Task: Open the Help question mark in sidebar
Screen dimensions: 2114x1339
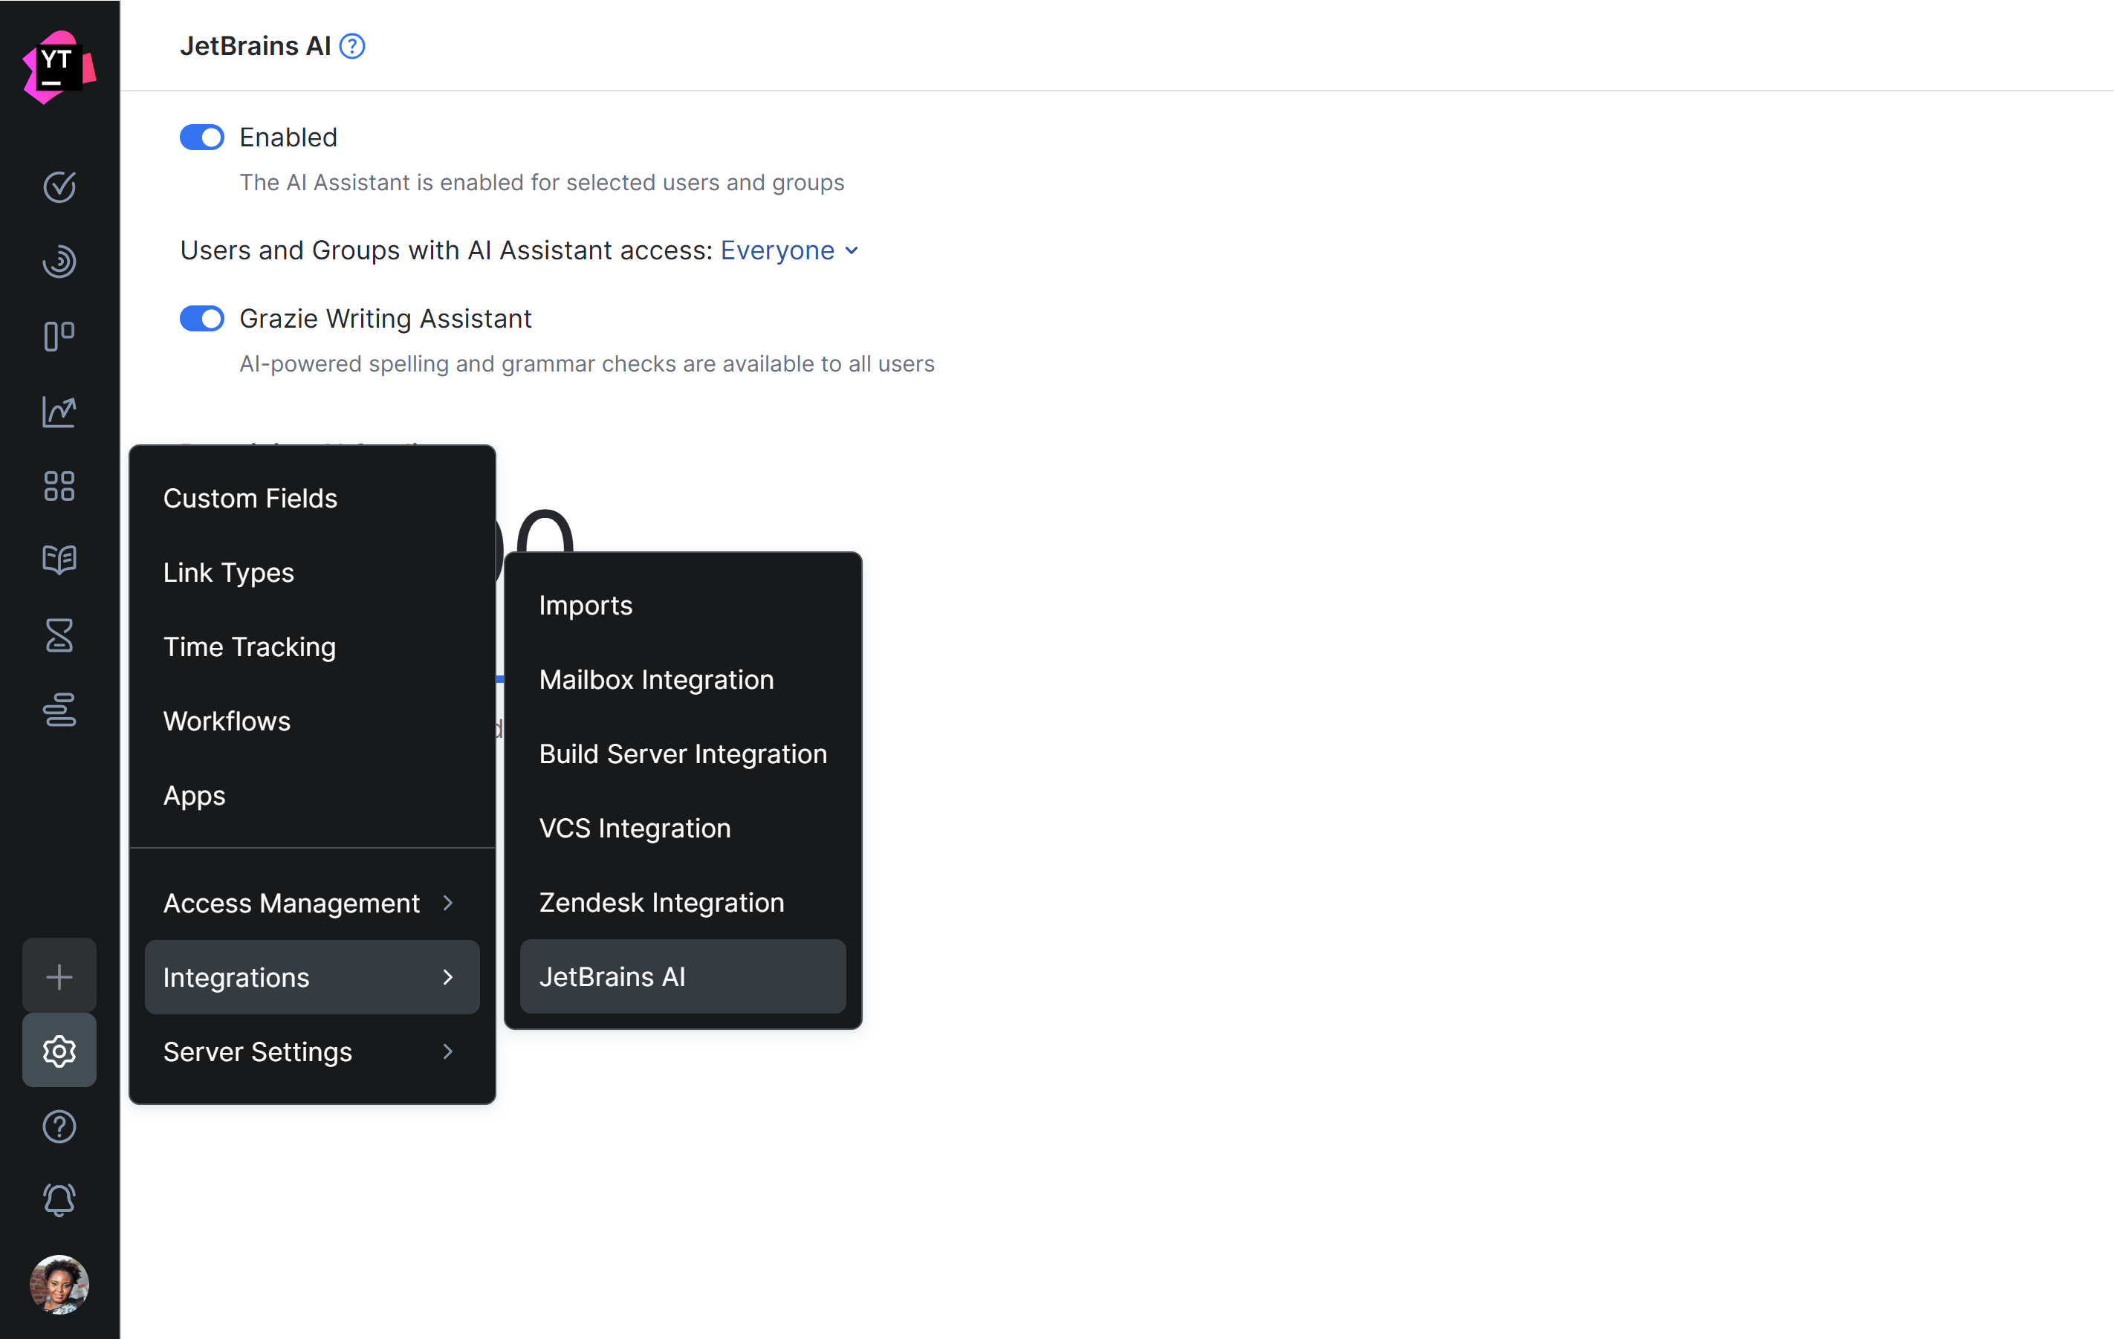Action: tap(59, 1126)
